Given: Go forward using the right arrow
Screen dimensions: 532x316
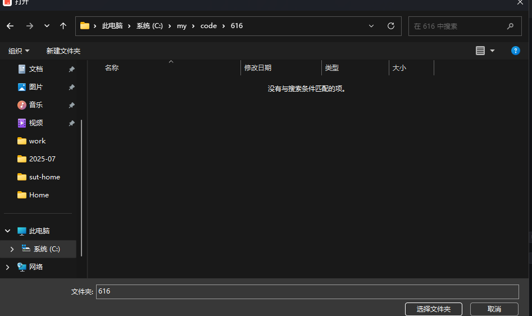Looking at the screenshot, I should (30, 26).
